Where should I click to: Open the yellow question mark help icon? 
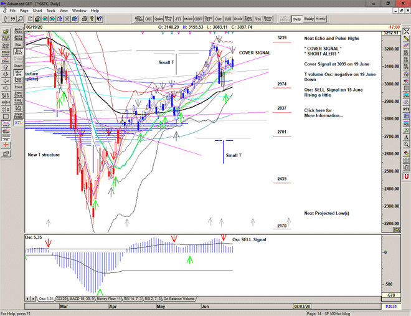92,19
